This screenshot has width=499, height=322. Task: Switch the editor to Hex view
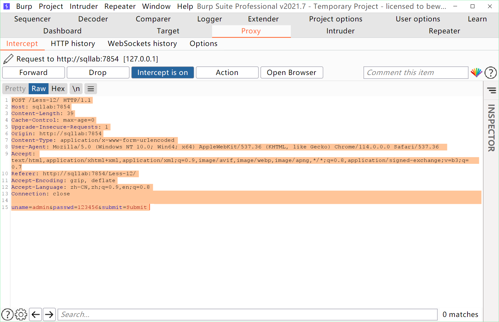(x=58, y=89)
